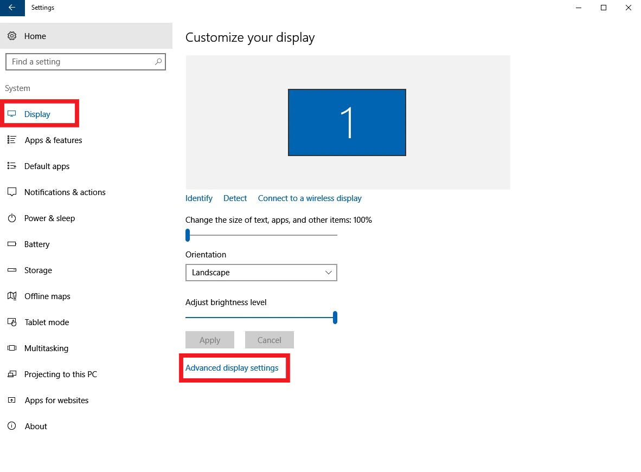Viewport: 641px width, 472px height.
Task: Select Multitasking in the sidebar
Action: point(46,348)
